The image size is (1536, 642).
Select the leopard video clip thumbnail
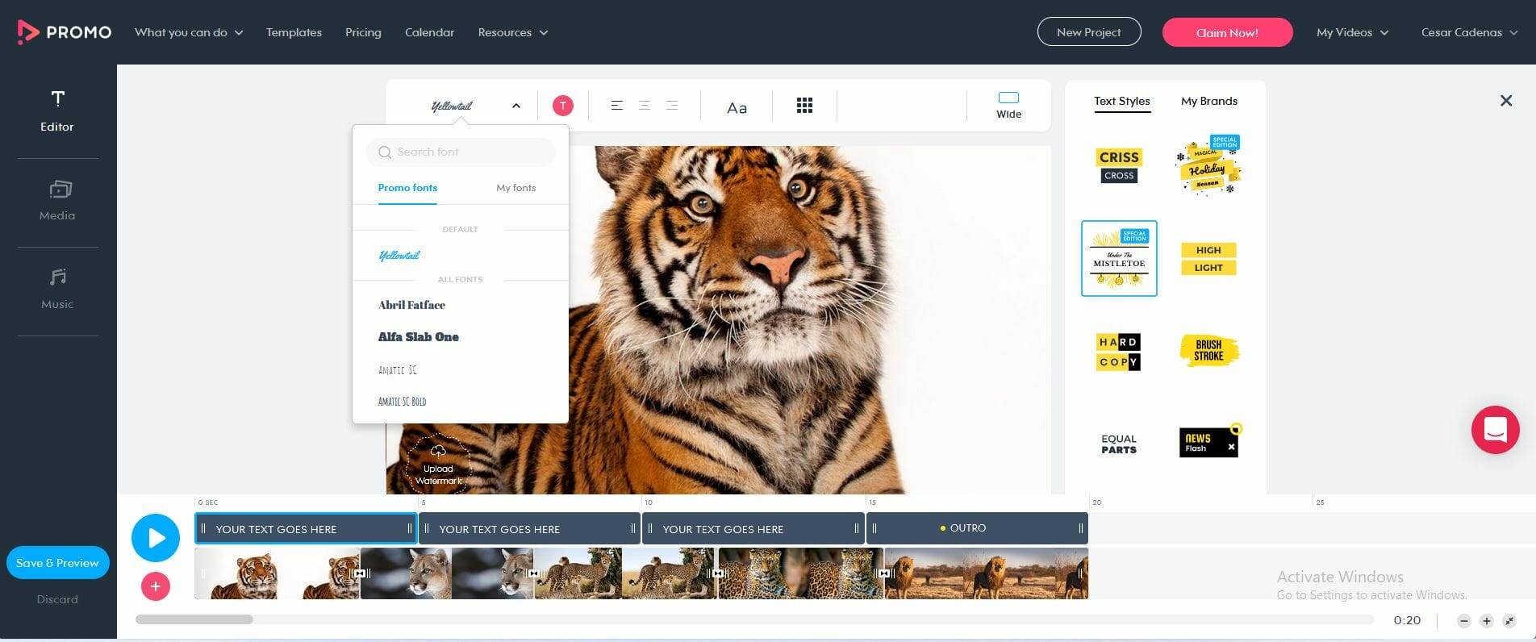[x=801, y=573]
